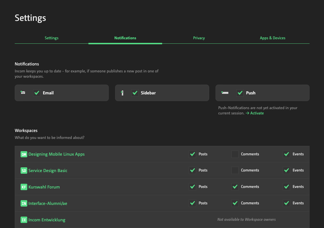The height and width of the screenshot is (228, 324).
Task: Click the Sidebar label text
Action: click(x=148, y=93)
